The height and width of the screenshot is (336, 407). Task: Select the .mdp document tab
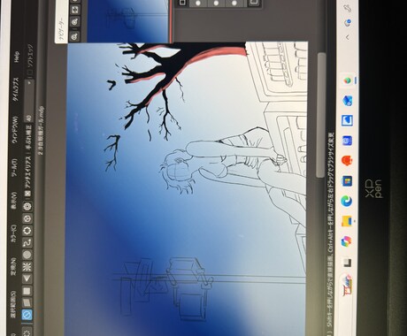[x=41, y=130]
